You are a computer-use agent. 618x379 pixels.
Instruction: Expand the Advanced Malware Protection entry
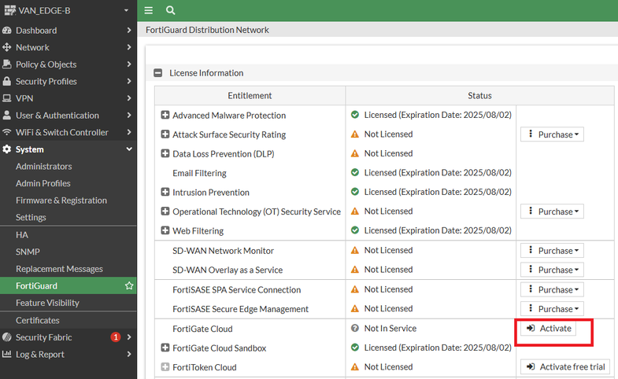165,116
